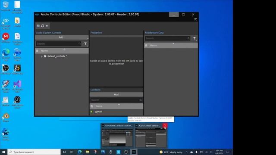Click the speaker icon in the editor toolbar
This screenshot has width=276, height=155.
pos(47,26)
